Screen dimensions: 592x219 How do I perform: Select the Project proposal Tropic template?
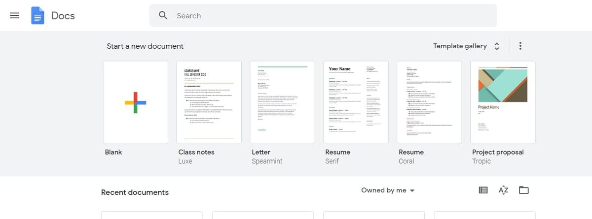point(503,102)
